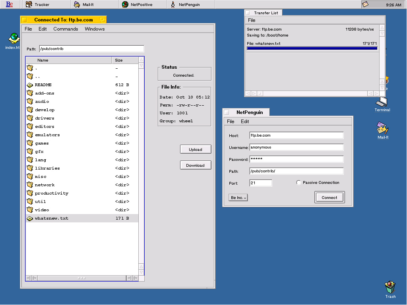Select the games folder icon

coord(30,143)
